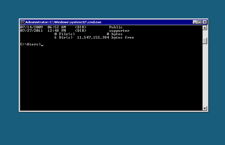This screenshot has height=145, width=225.
Task: Click the C:\Users> prompt
Action: click(30, 44)
